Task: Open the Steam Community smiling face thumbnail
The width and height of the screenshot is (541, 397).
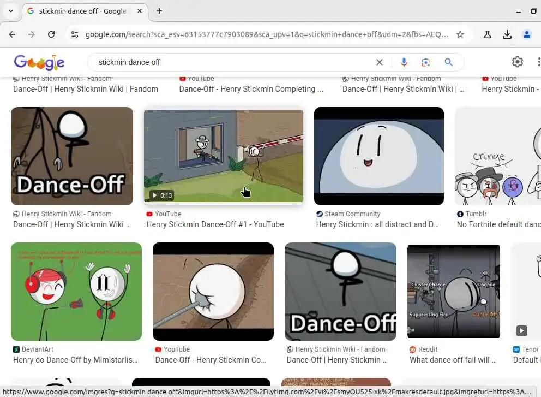Action: click(x=379, y=156)
